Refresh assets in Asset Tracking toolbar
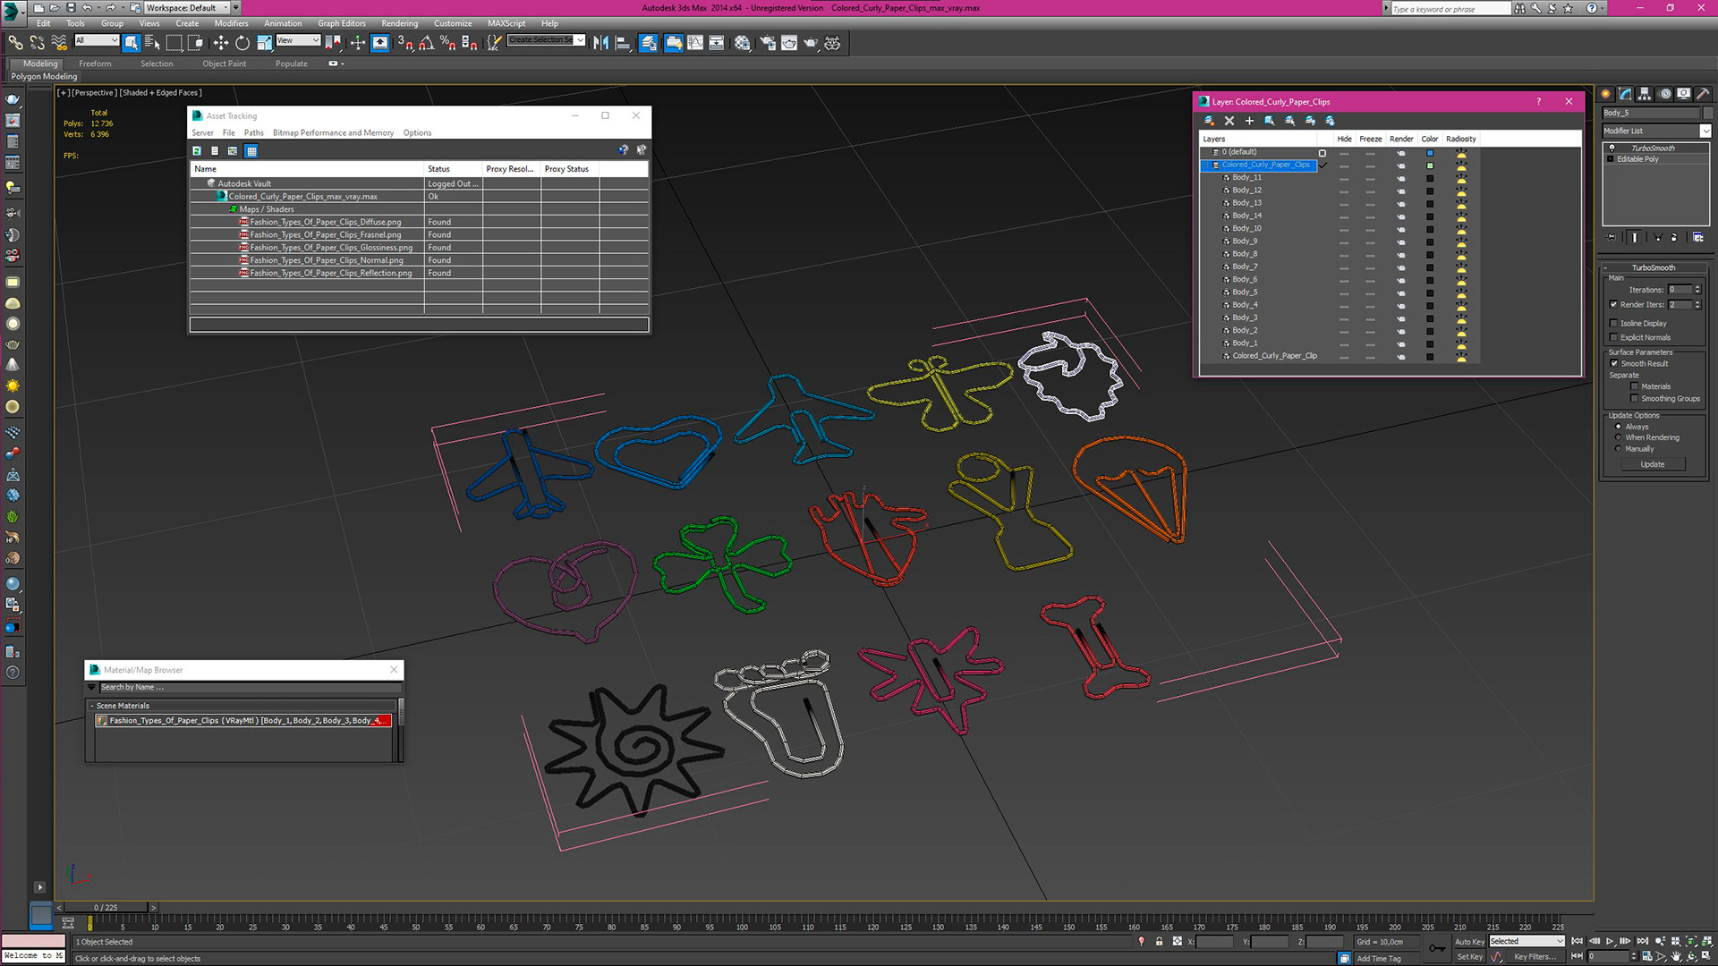This screenshot has height=966, width=1718. pos(197,151)
